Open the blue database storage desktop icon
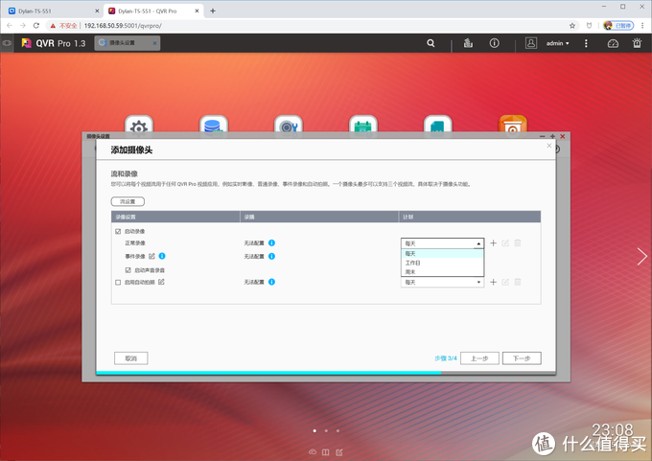This screenshot has height=461, width=652. (x=213, y=126)
